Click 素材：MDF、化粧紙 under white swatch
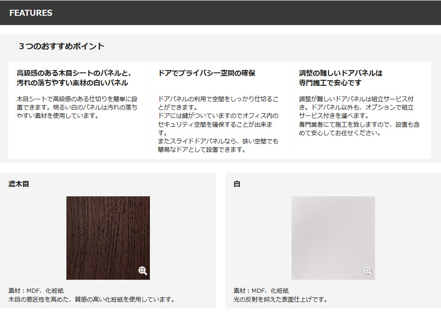 261,291
